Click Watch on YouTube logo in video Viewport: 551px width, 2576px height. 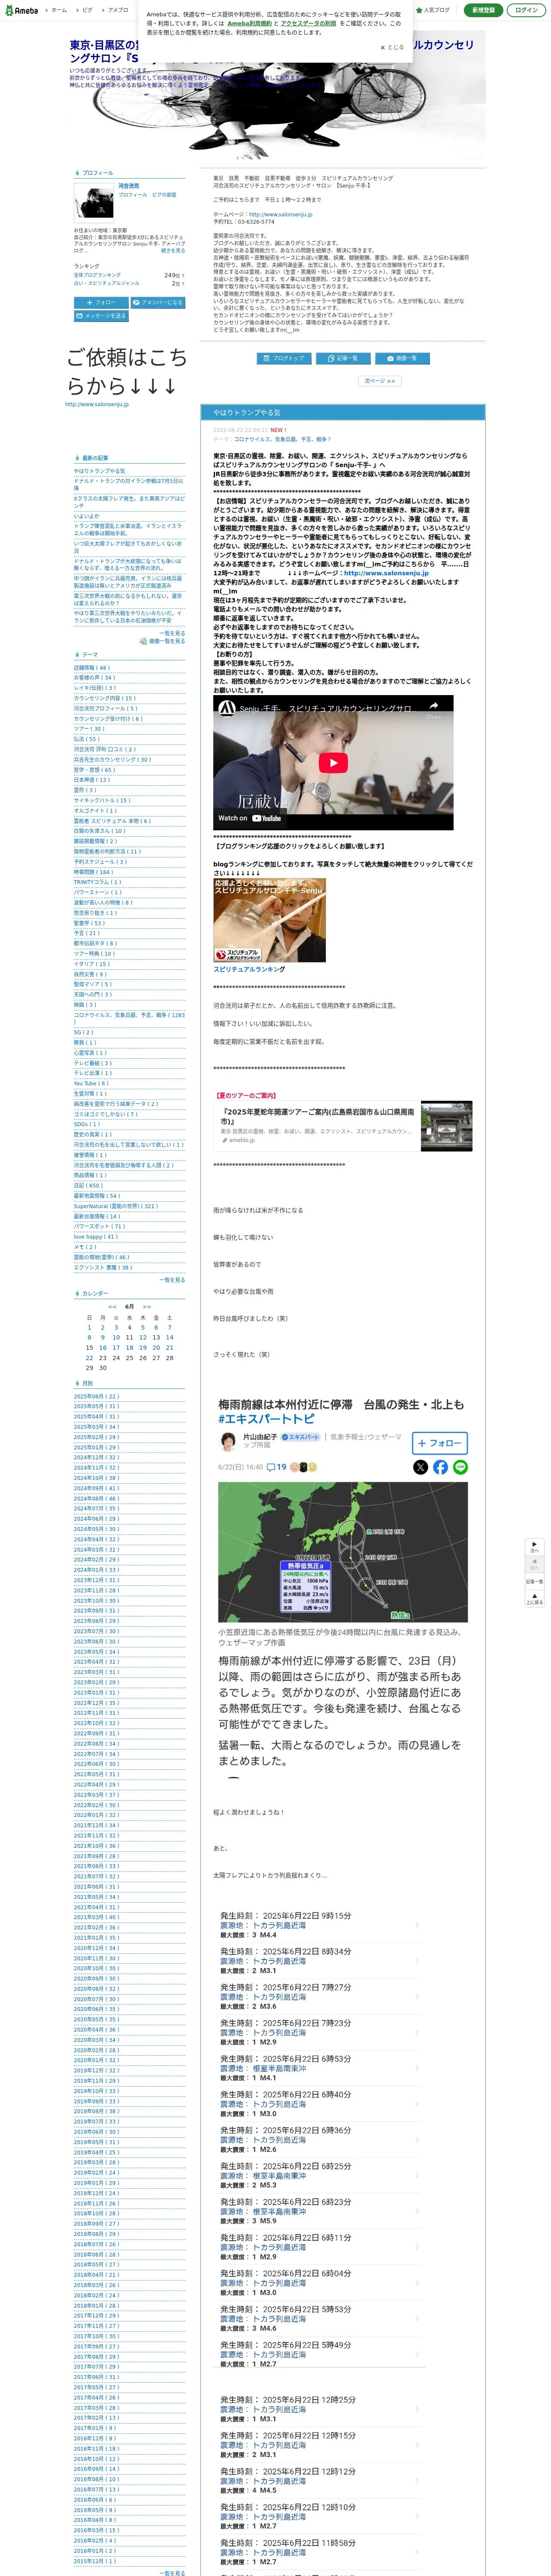pos(250,818)
